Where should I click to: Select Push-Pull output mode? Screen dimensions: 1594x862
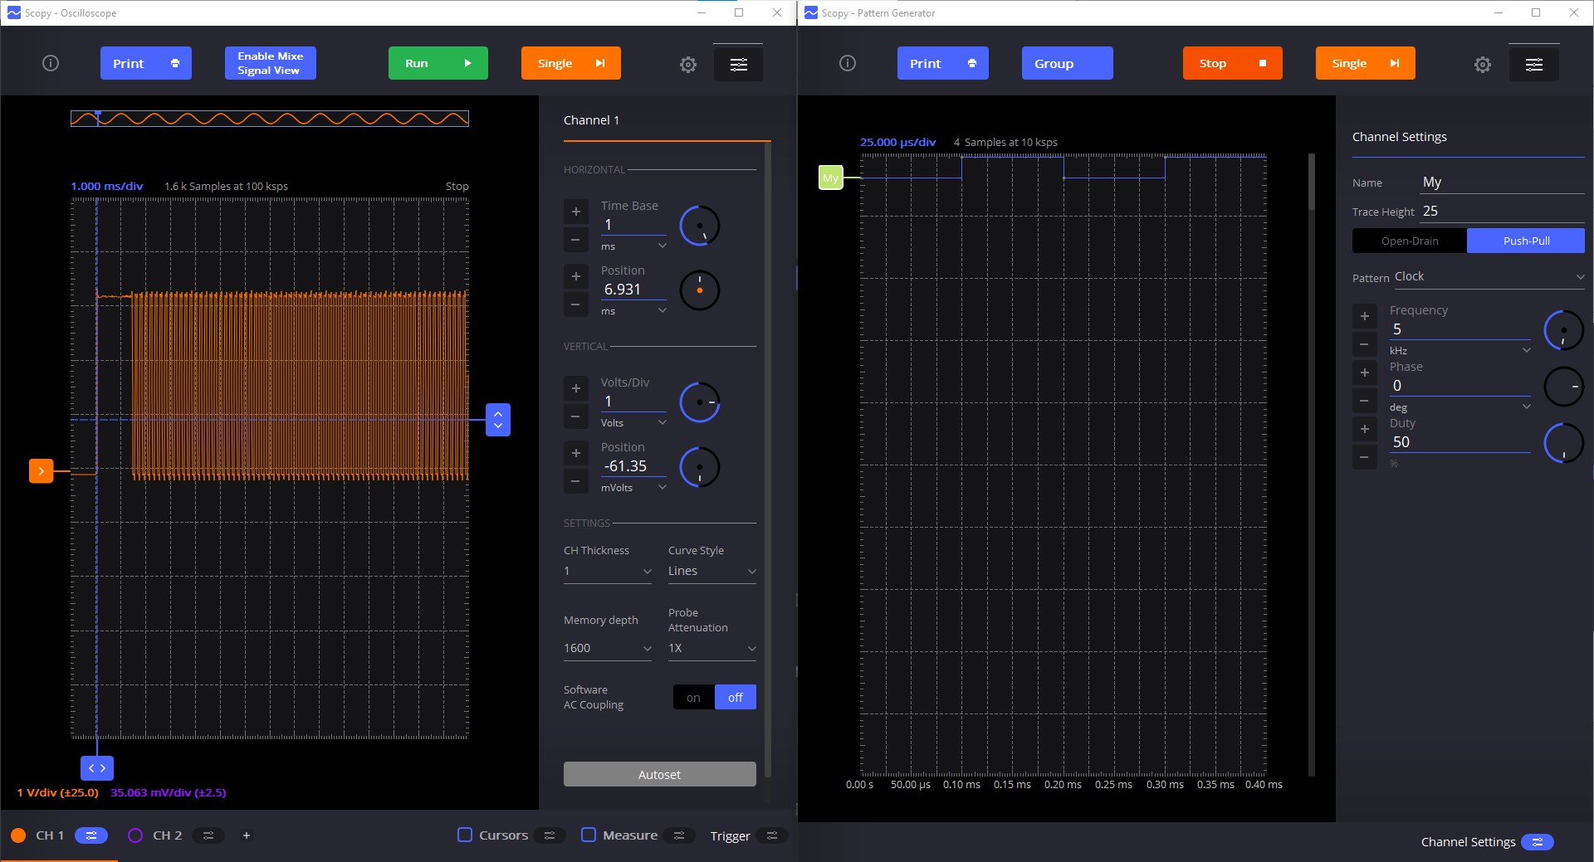(x=1526, y=241)
